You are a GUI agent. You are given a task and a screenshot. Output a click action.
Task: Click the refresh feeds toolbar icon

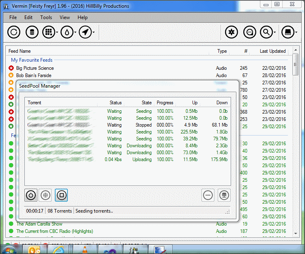(x=14, y=32)
